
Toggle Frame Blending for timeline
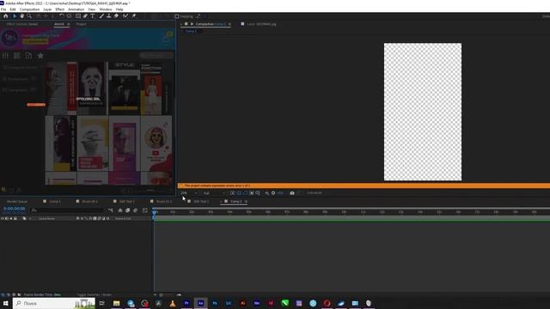pyautogui.click(x=128, y=210)
